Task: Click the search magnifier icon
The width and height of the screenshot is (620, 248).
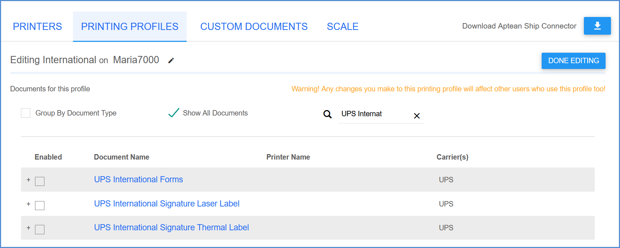Action: point(328,114)
